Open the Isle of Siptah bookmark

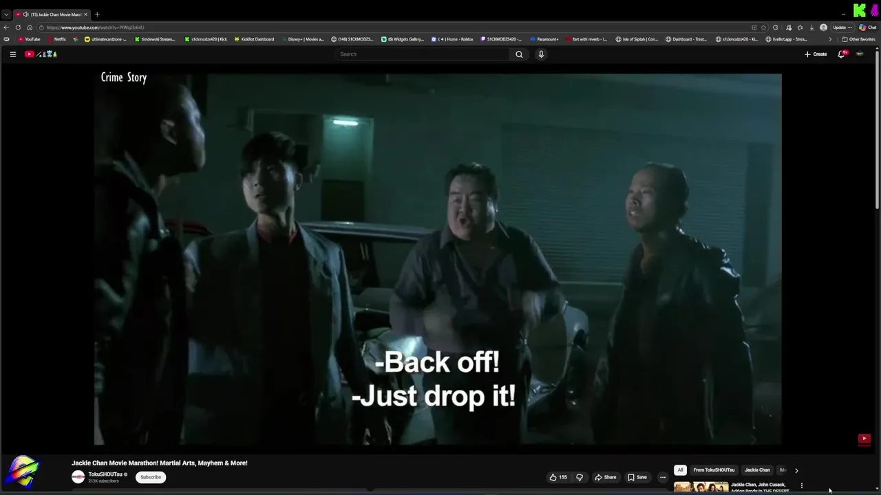click(x=637, y=39)
